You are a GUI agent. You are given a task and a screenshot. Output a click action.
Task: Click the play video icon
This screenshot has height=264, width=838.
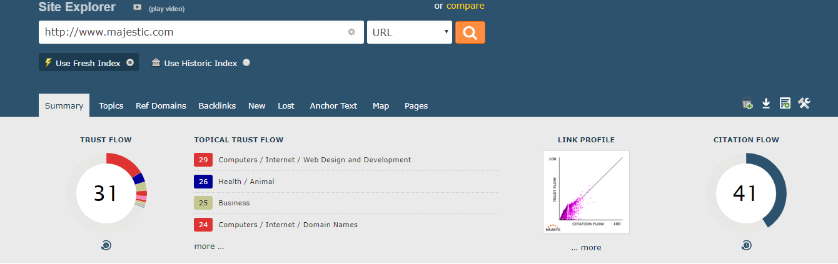138,7
